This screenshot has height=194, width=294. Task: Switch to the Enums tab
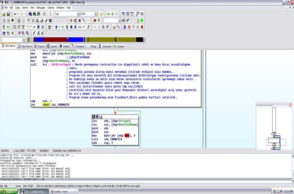[119, 46]
